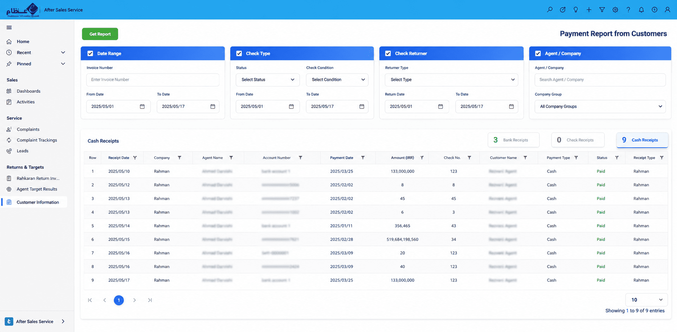Open settings gear in header
The width and height of the screenshot is (677, 332).
(x=615, y=10)
